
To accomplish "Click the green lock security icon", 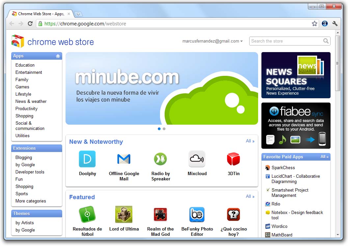I will click(x=40, y=23).
